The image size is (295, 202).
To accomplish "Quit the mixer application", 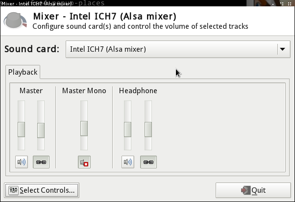I will 253,190.
